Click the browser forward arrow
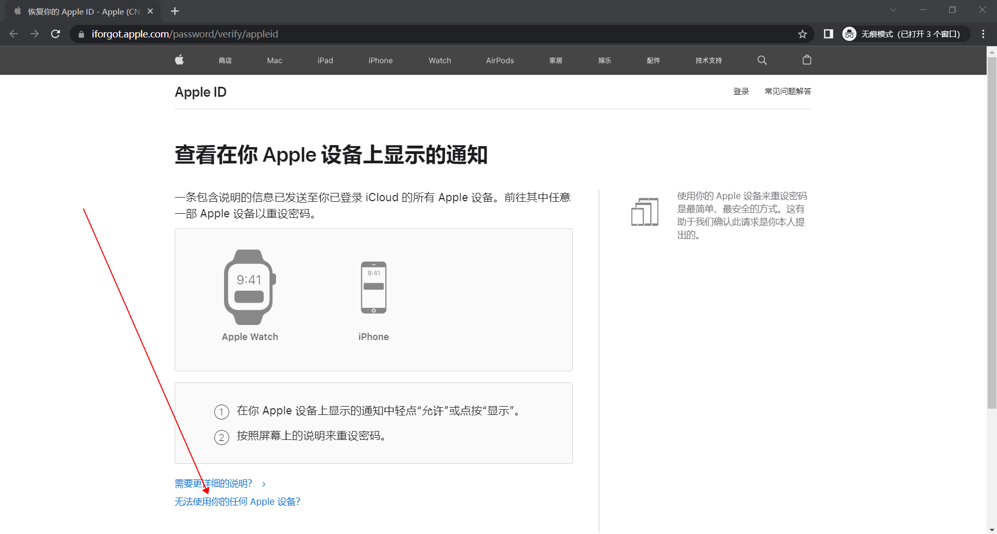 [34, 34]
